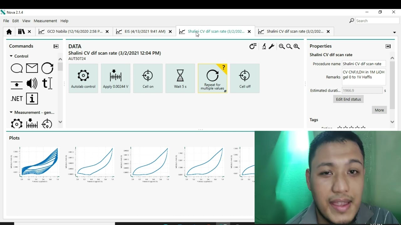This screenshot has width=401, height=225.
Task: Open the View menu
Action: tap(26, 21)
